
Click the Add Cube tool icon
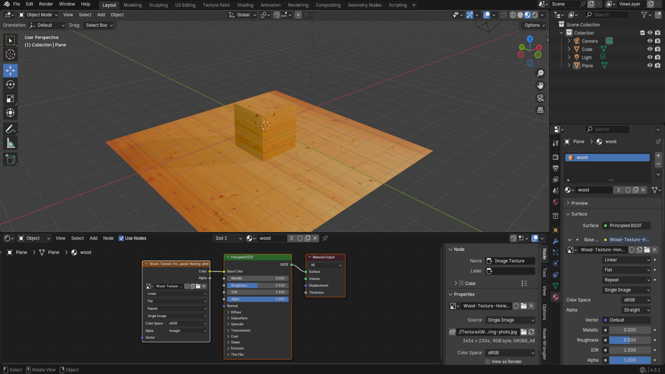[x=10, y=159]
